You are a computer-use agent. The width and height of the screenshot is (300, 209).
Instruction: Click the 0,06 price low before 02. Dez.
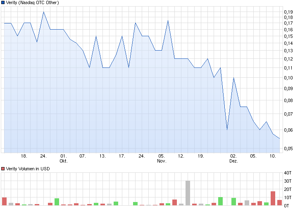[227, 130]
